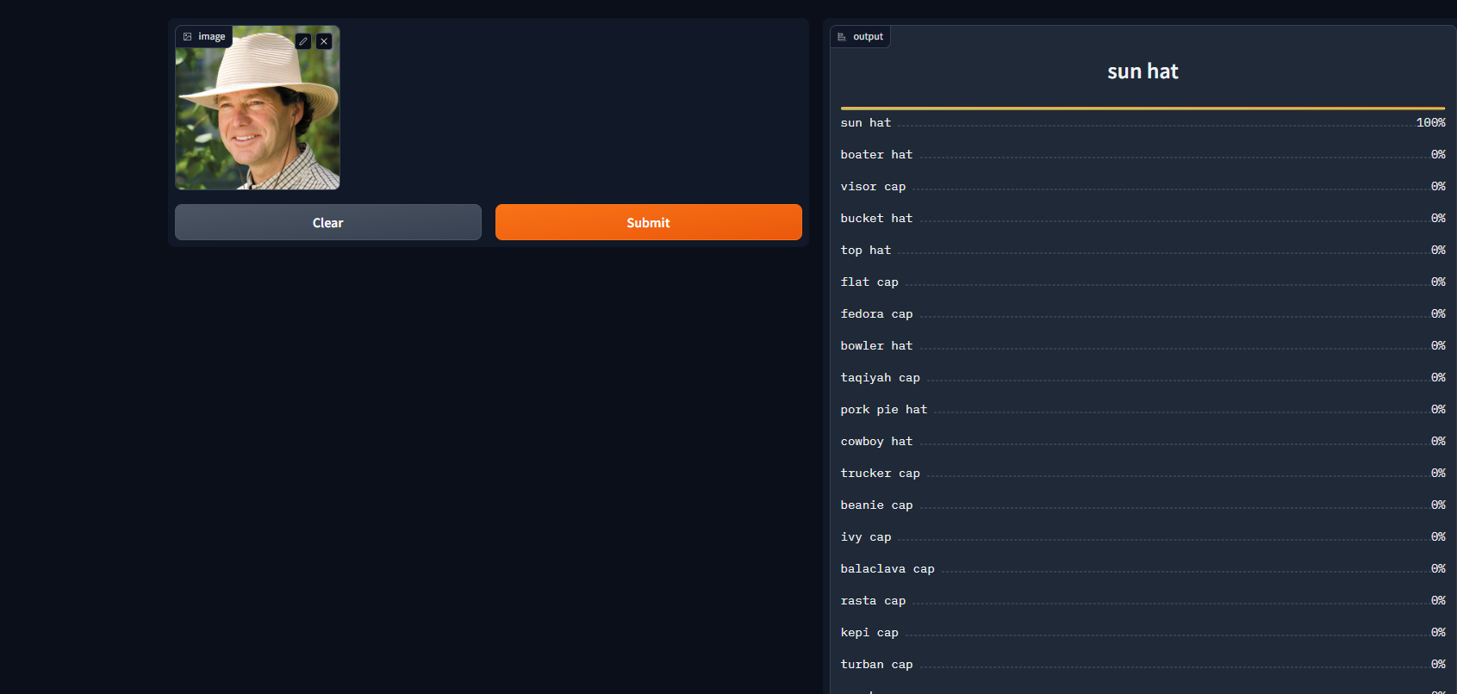Select the 'balaclava cap' label

pos(887,569)
